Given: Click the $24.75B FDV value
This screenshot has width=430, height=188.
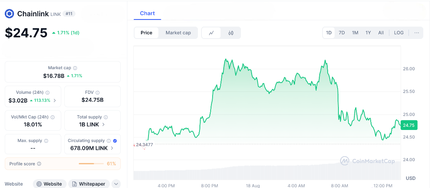Looking at the screenshot, I should coord(92,100).
